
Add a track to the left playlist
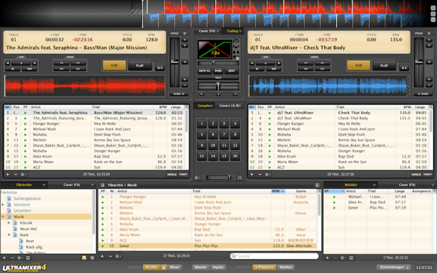(x=8, y=175)
